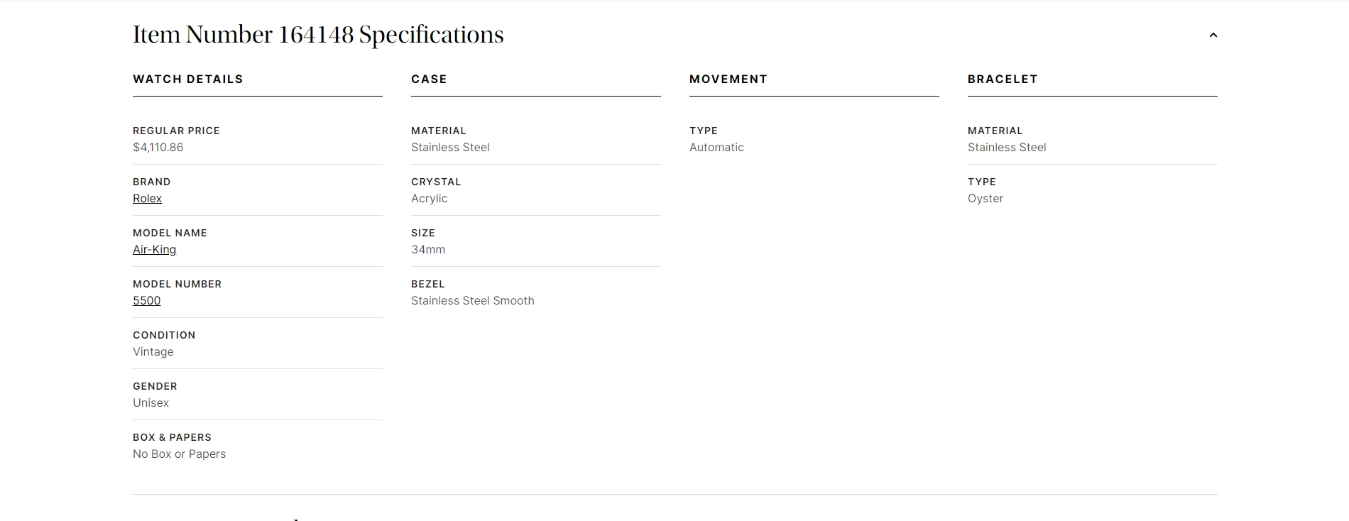Follow the Air-King model name link
1349x521 pixels.
point(154,250)
